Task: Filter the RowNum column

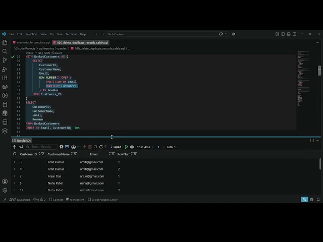Action: click(x=135, y=154)
